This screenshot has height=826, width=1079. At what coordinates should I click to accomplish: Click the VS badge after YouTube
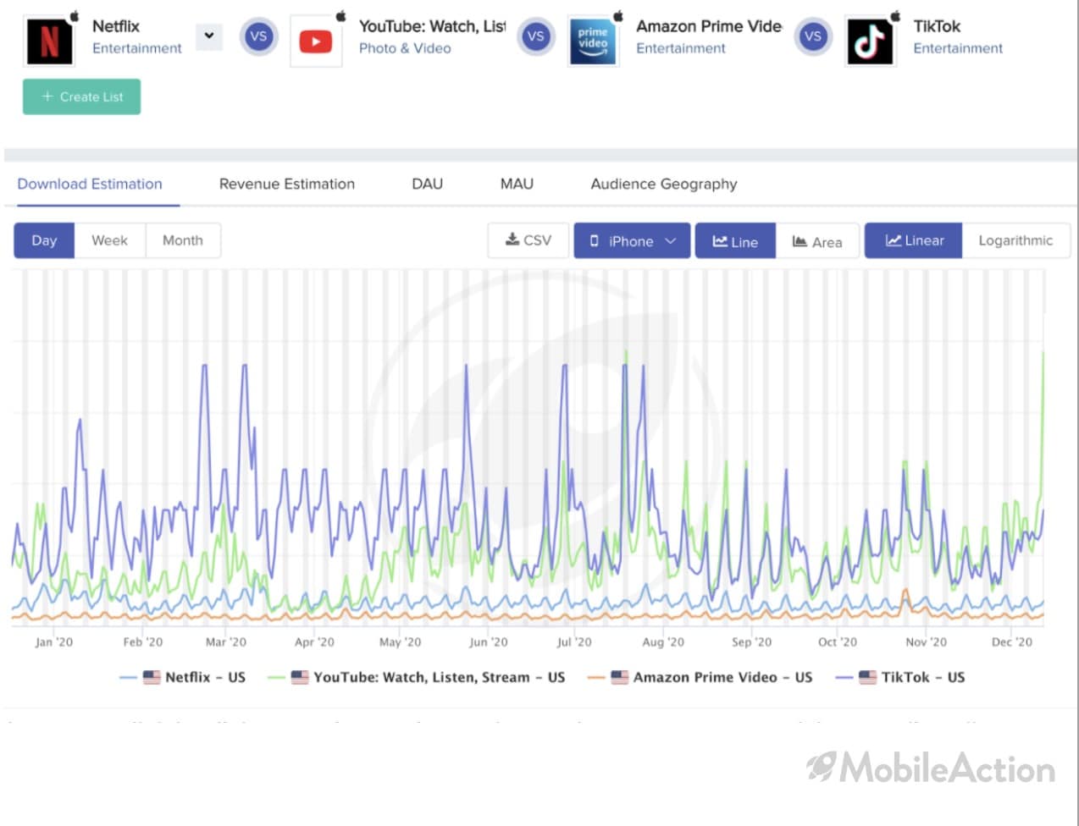(x=535, y=36)
